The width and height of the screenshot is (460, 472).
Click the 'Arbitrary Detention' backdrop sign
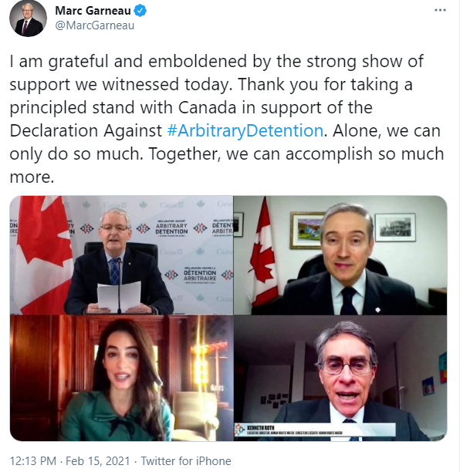[x=171, y=228]
